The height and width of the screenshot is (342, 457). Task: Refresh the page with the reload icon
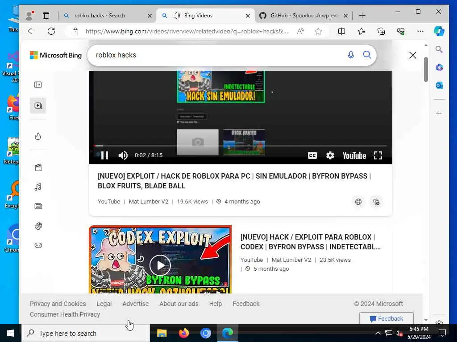51,31
